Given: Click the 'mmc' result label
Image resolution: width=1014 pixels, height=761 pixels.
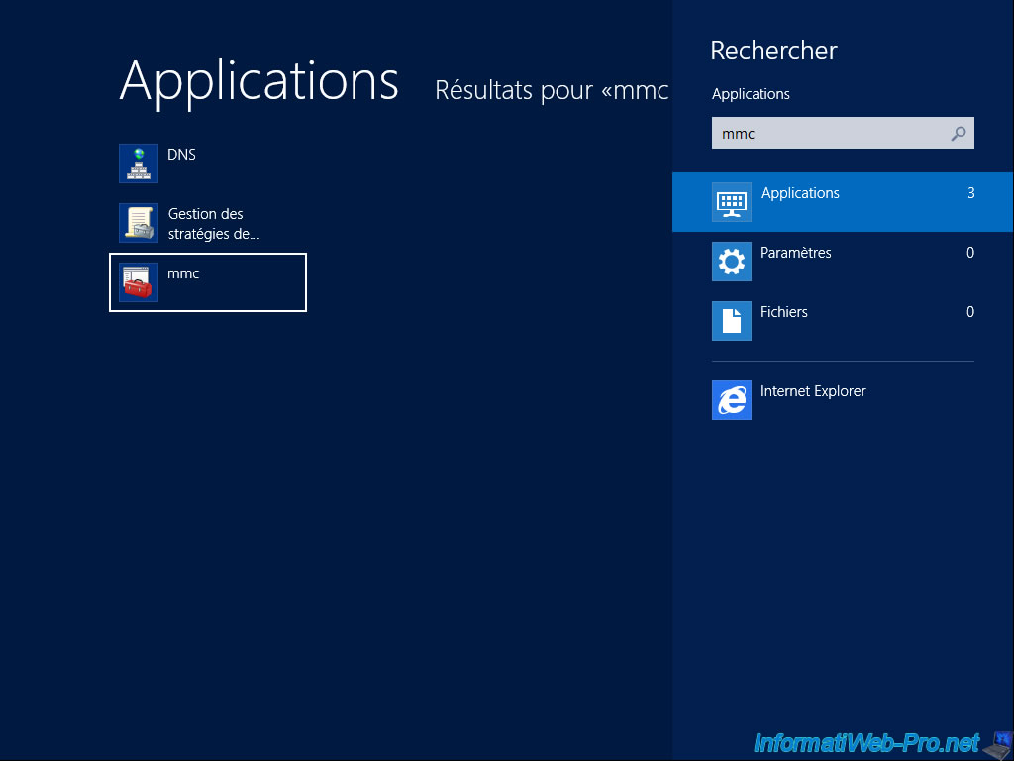Looking at the screenshot, I should [x=183, y=273].
